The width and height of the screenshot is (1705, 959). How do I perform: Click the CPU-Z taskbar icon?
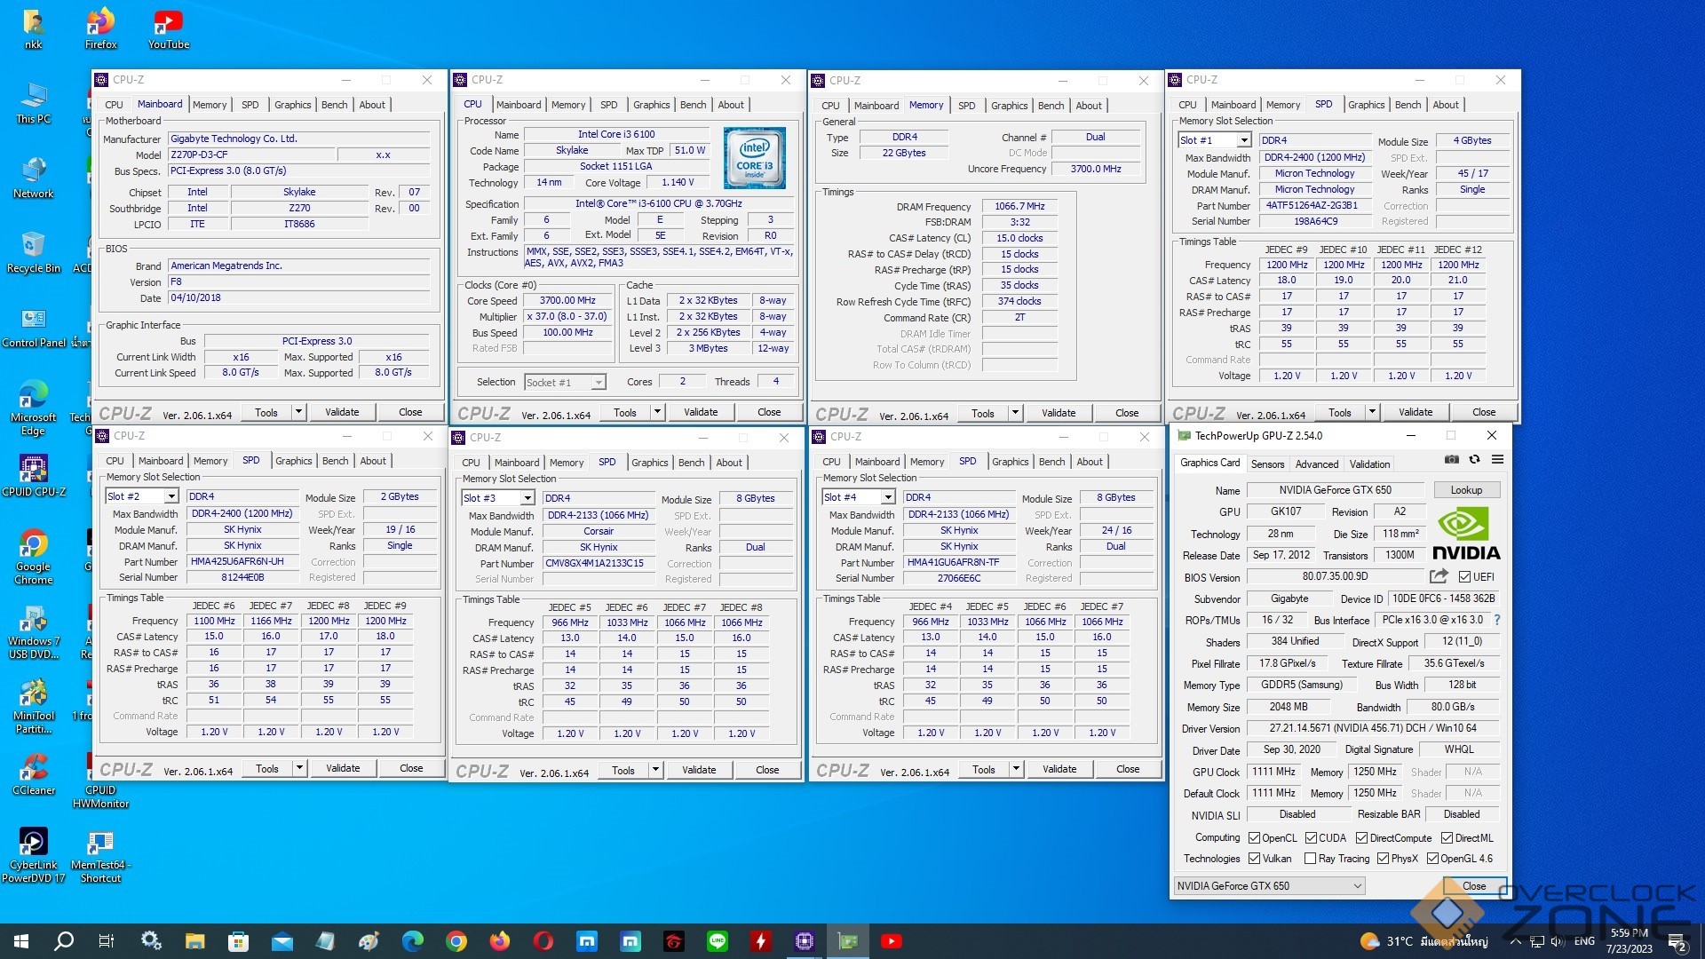click(805, 941)
